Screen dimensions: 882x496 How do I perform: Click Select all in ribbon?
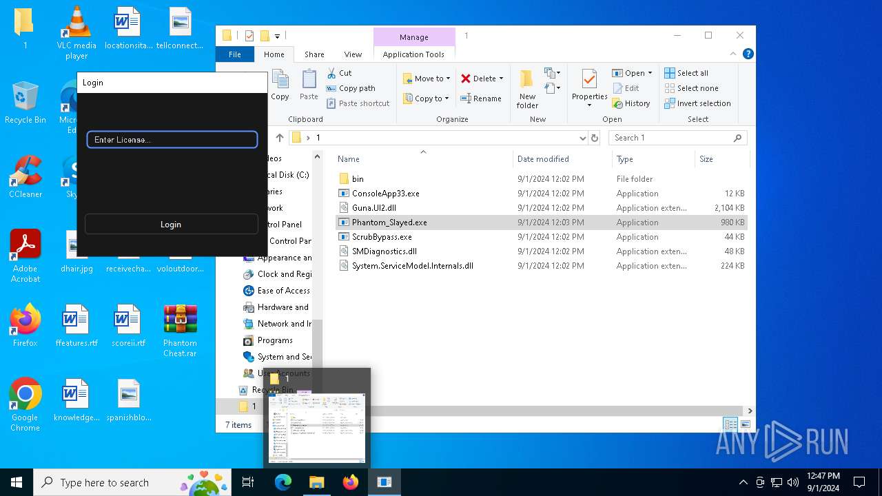pyautogui.click(x=686, y=73)
